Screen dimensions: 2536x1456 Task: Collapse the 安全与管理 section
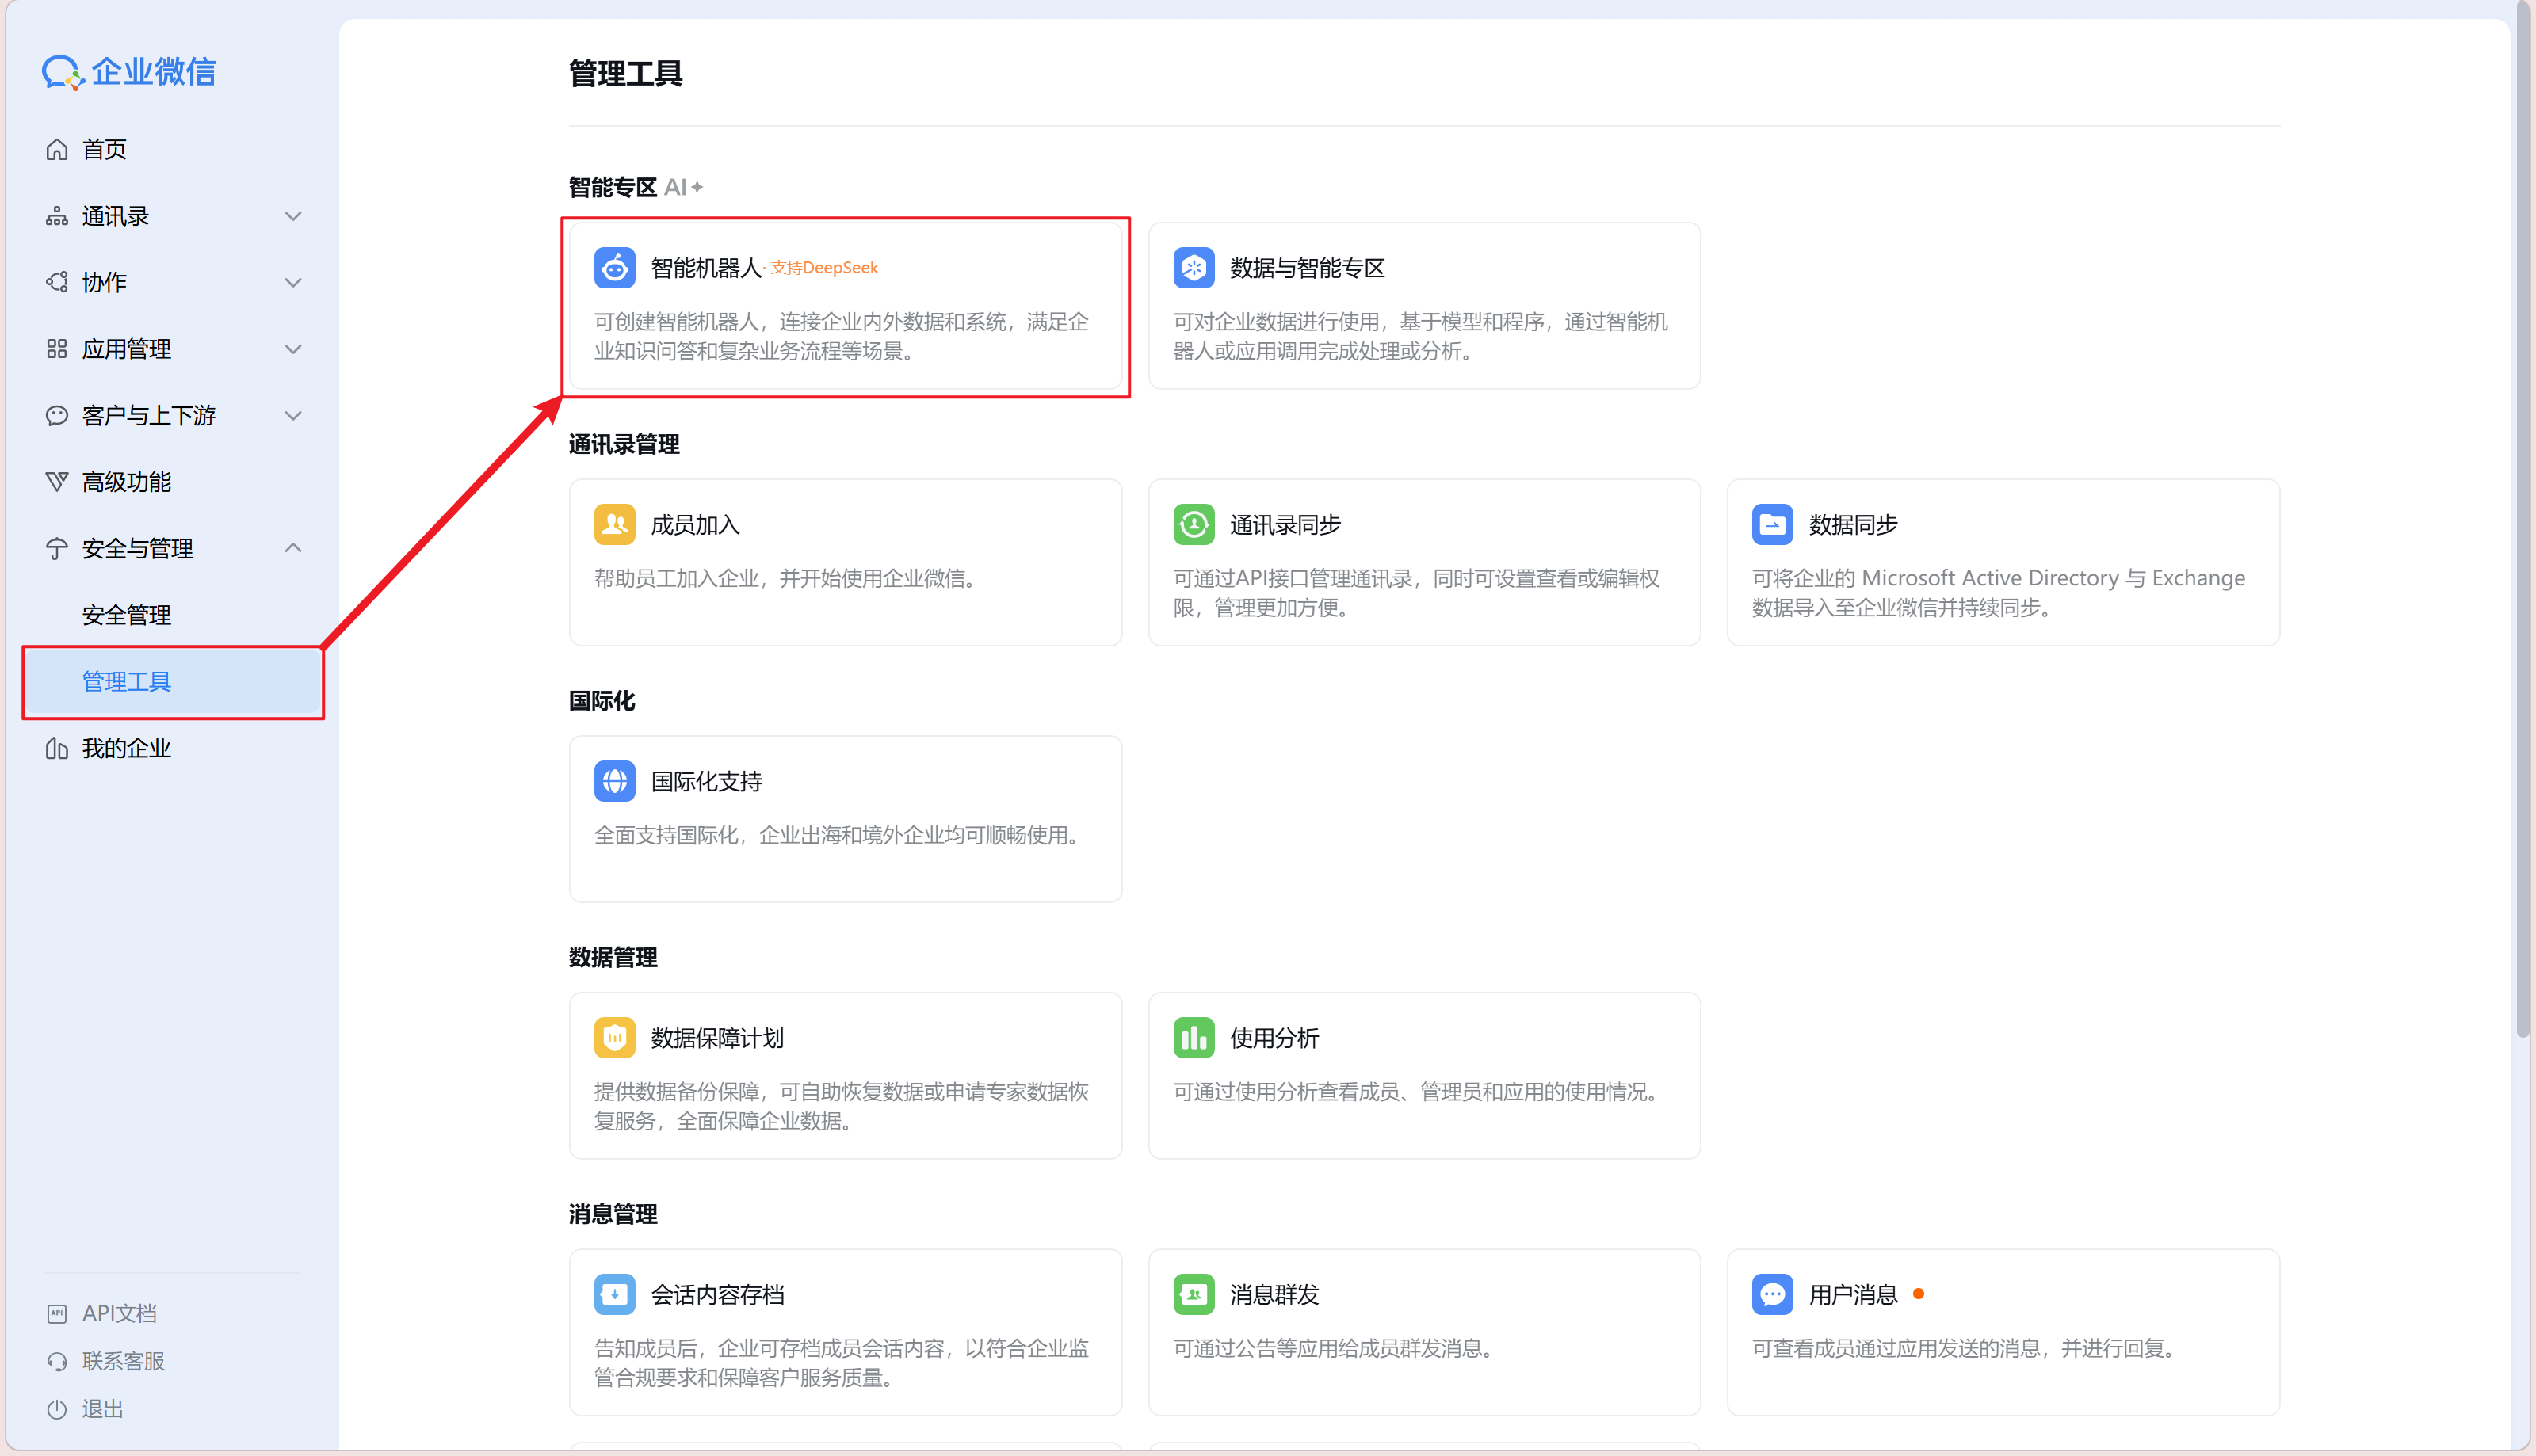(x=292, y=548)
